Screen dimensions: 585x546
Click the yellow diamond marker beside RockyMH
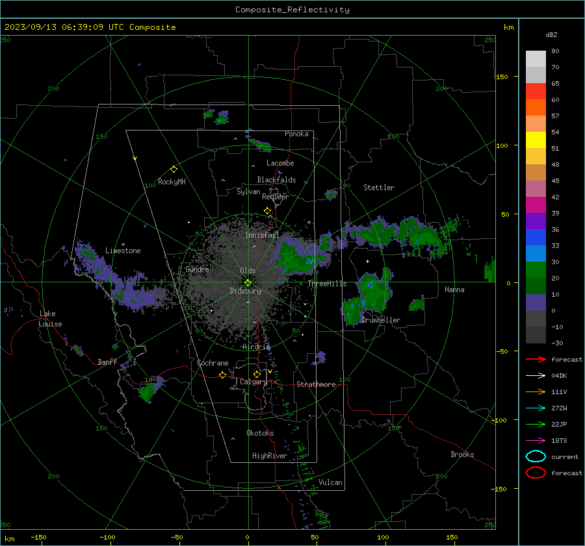click(174, 169)
